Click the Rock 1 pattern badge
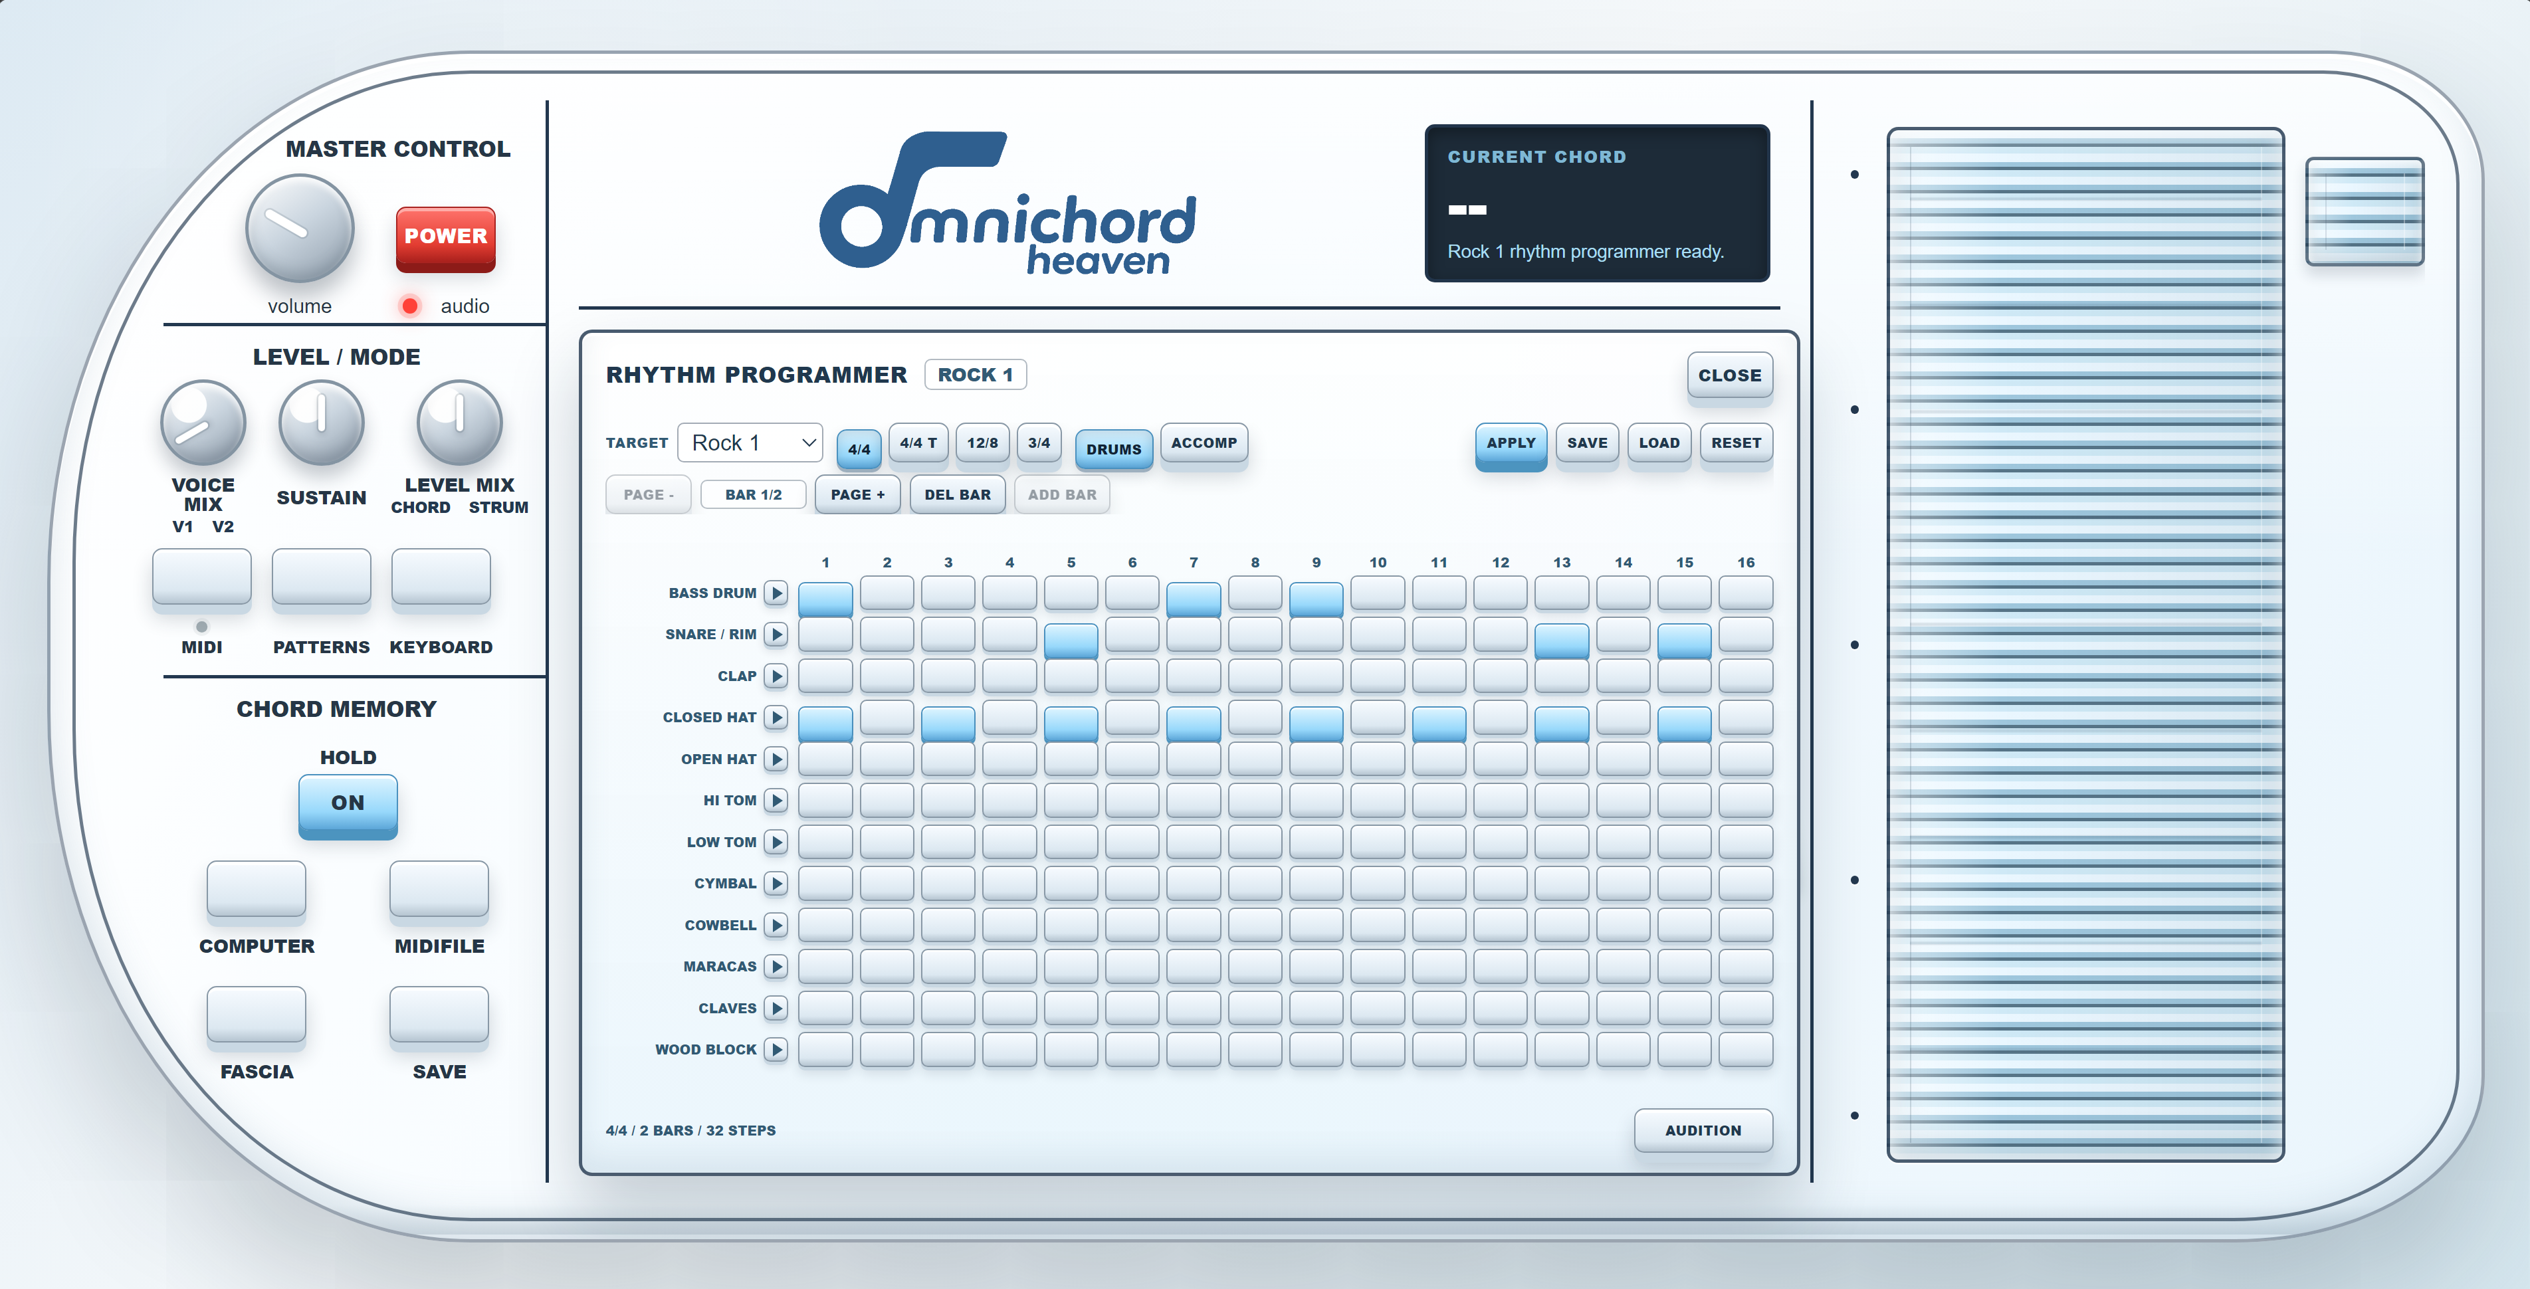Image resolution: width=2530 pixels, height=1289 pixels. click(x=976, y=374)
